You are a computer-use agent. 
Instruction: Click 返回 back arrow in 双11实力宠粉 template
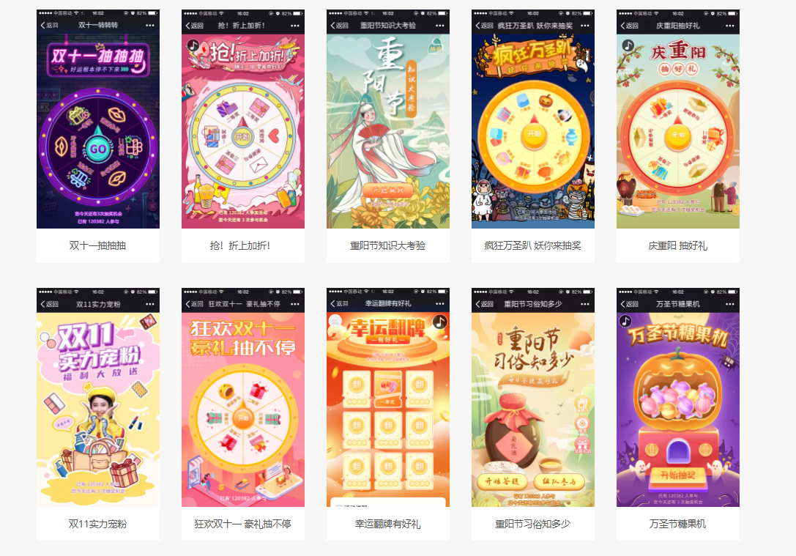(49, 304)
